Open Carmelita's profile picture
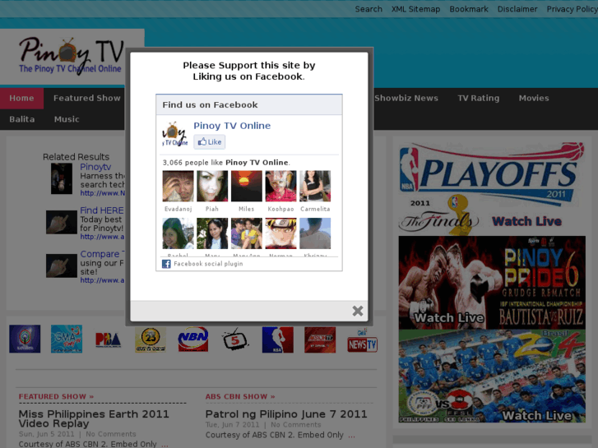This screenshot has width=598, height=448. pyautogui.click(x=315, y=186)
